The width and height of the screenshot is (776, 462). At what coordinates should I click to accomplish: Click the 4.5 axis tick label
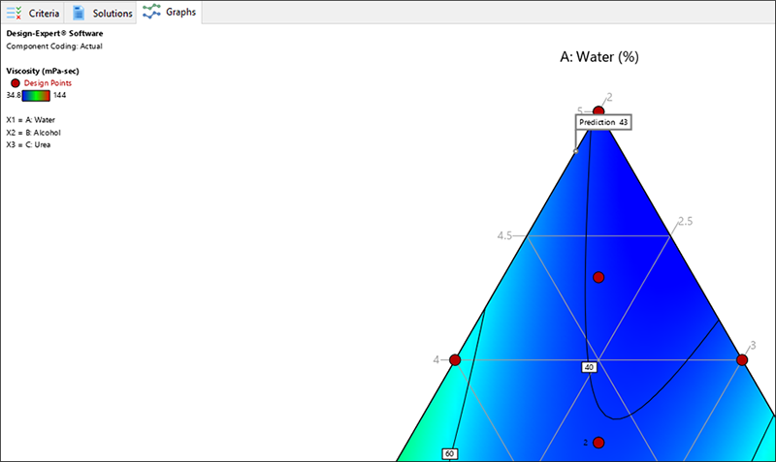point(504,235)
